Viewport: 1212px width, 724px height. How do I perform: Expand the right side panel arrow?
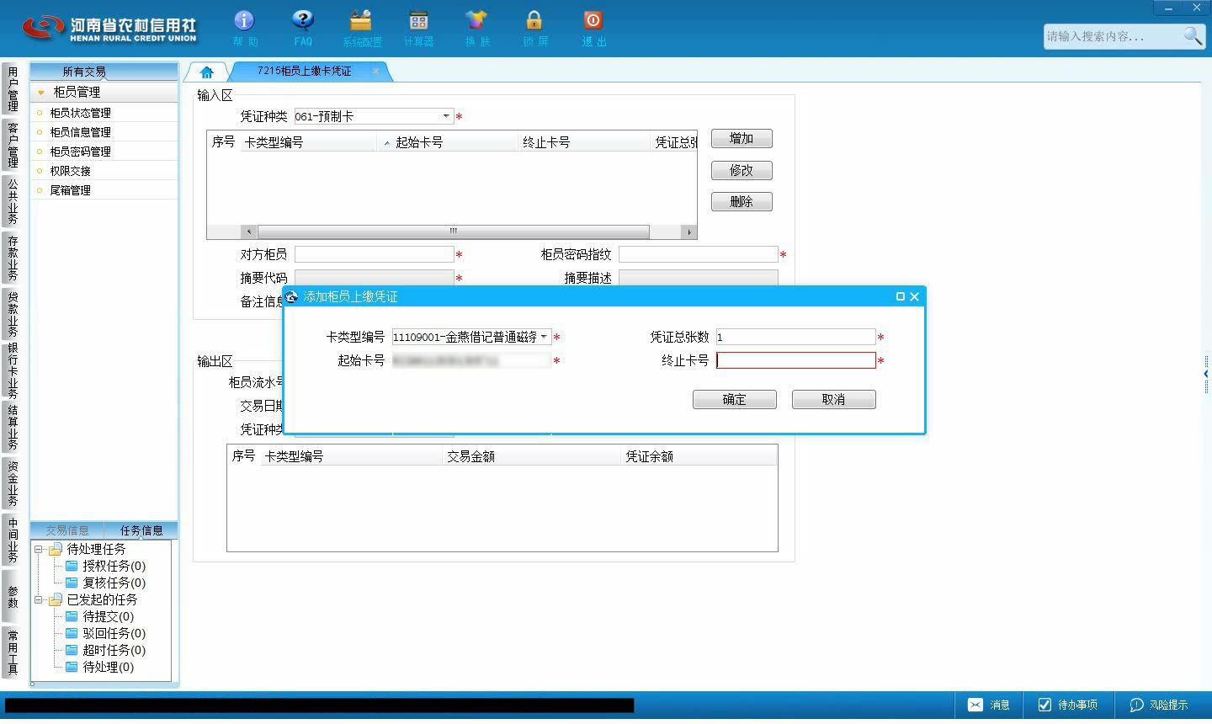tap(1206, 373)
